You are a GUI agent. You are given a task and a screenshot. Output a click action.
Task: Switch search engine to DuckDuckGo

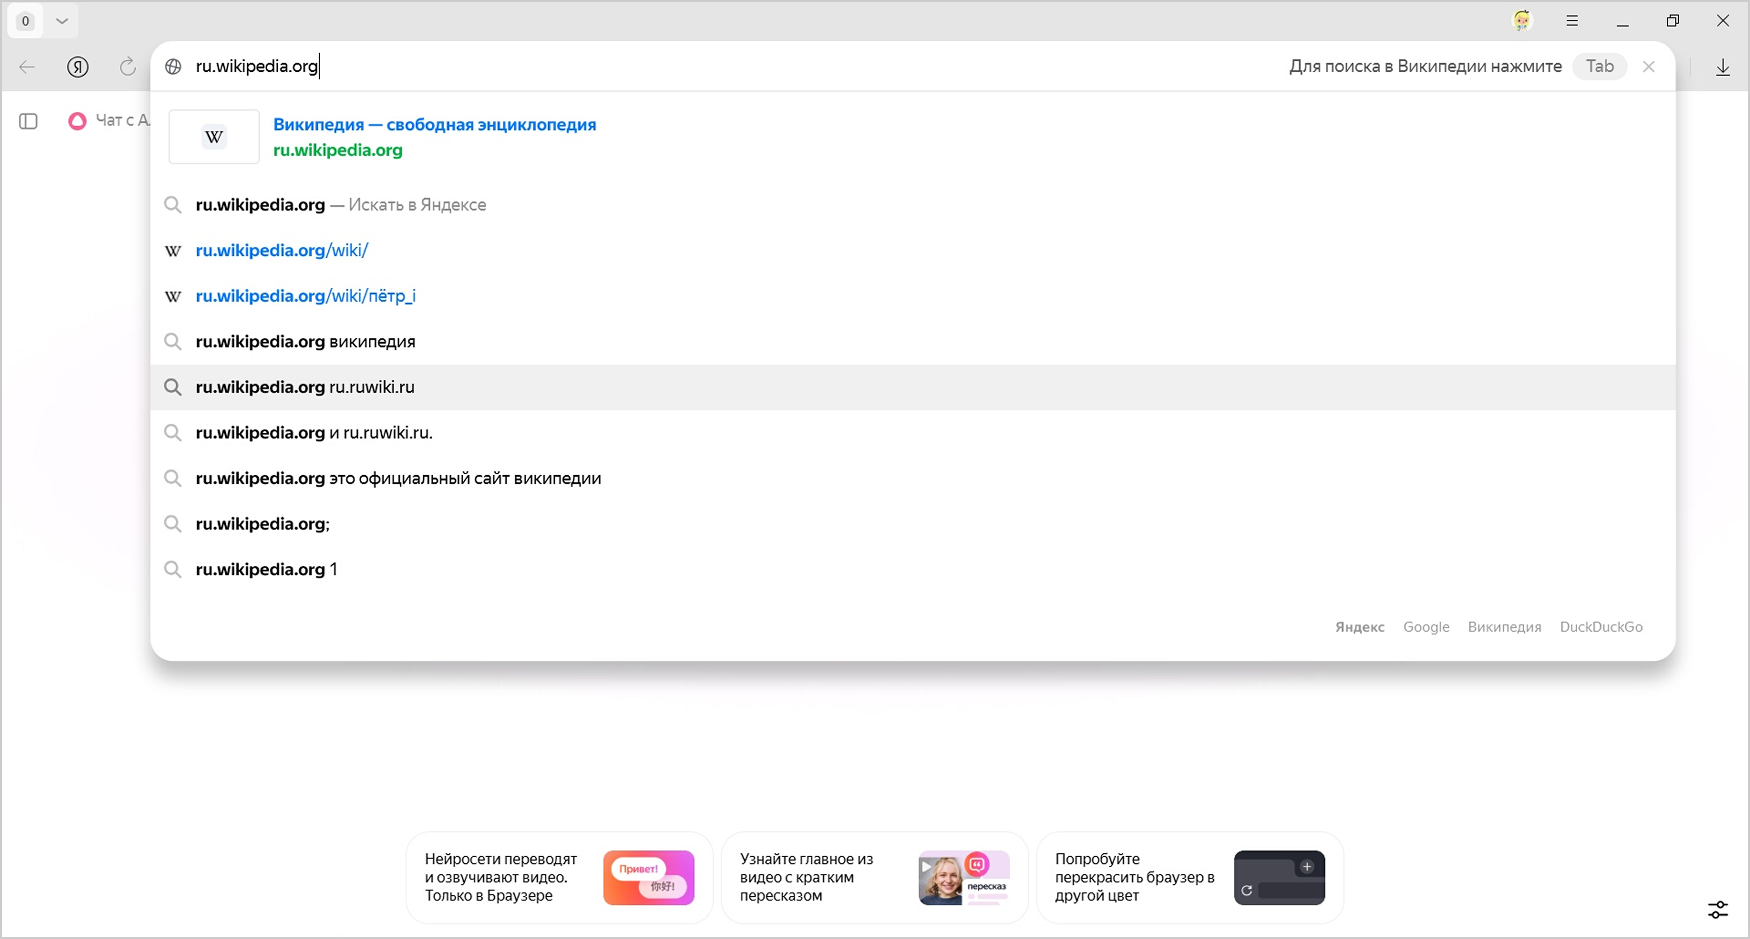pos(1600,627)
